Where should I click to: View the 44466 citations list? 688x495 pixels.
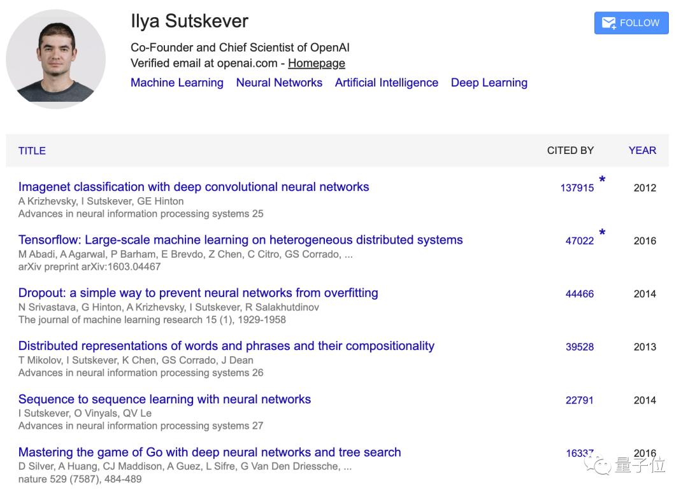(x=580, y=294)
